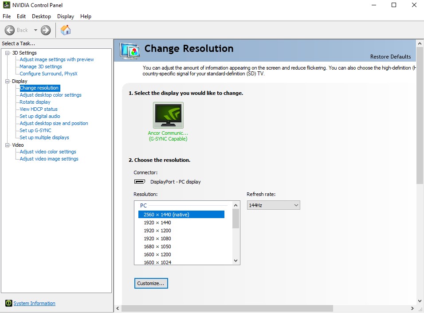424x313 pixels.
Task: Collapse the Display tree node
Action: tap(7, 81)
